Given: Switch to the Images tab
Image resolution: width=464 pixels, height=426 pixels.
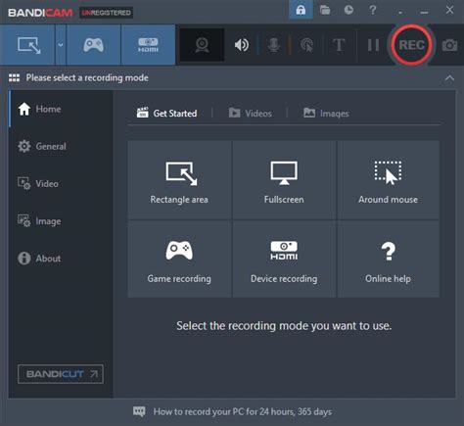Looking at the screenshot, I should [x=326, y=114].
